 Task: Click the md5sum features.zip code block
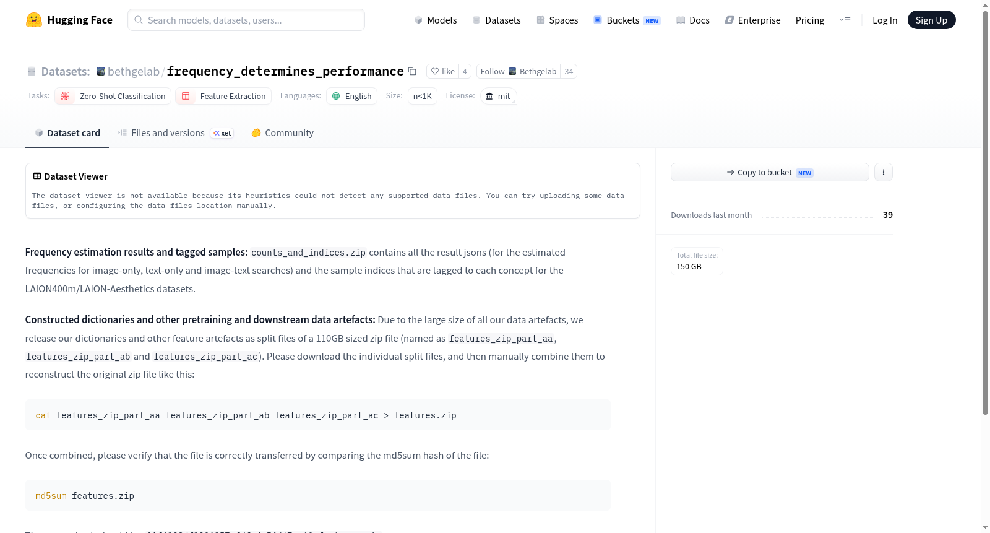point(318,495)
